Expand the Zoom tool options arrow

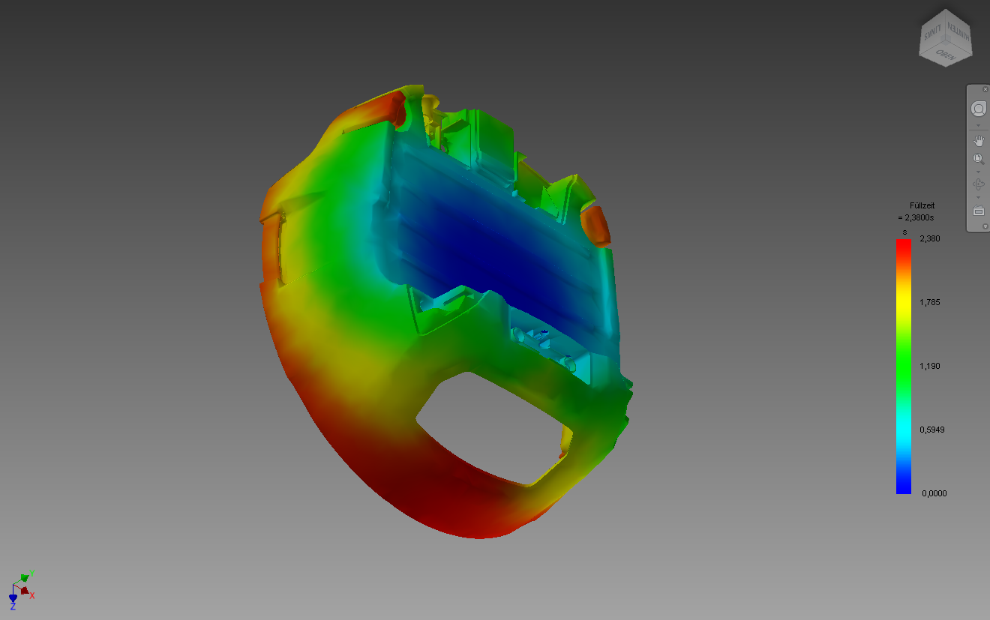point(978,172)
